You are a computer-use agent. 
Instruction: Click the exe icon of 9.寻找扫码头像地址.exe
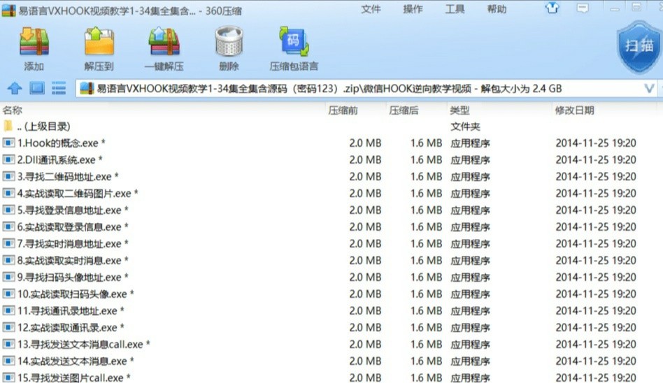(x=8, y=277)
